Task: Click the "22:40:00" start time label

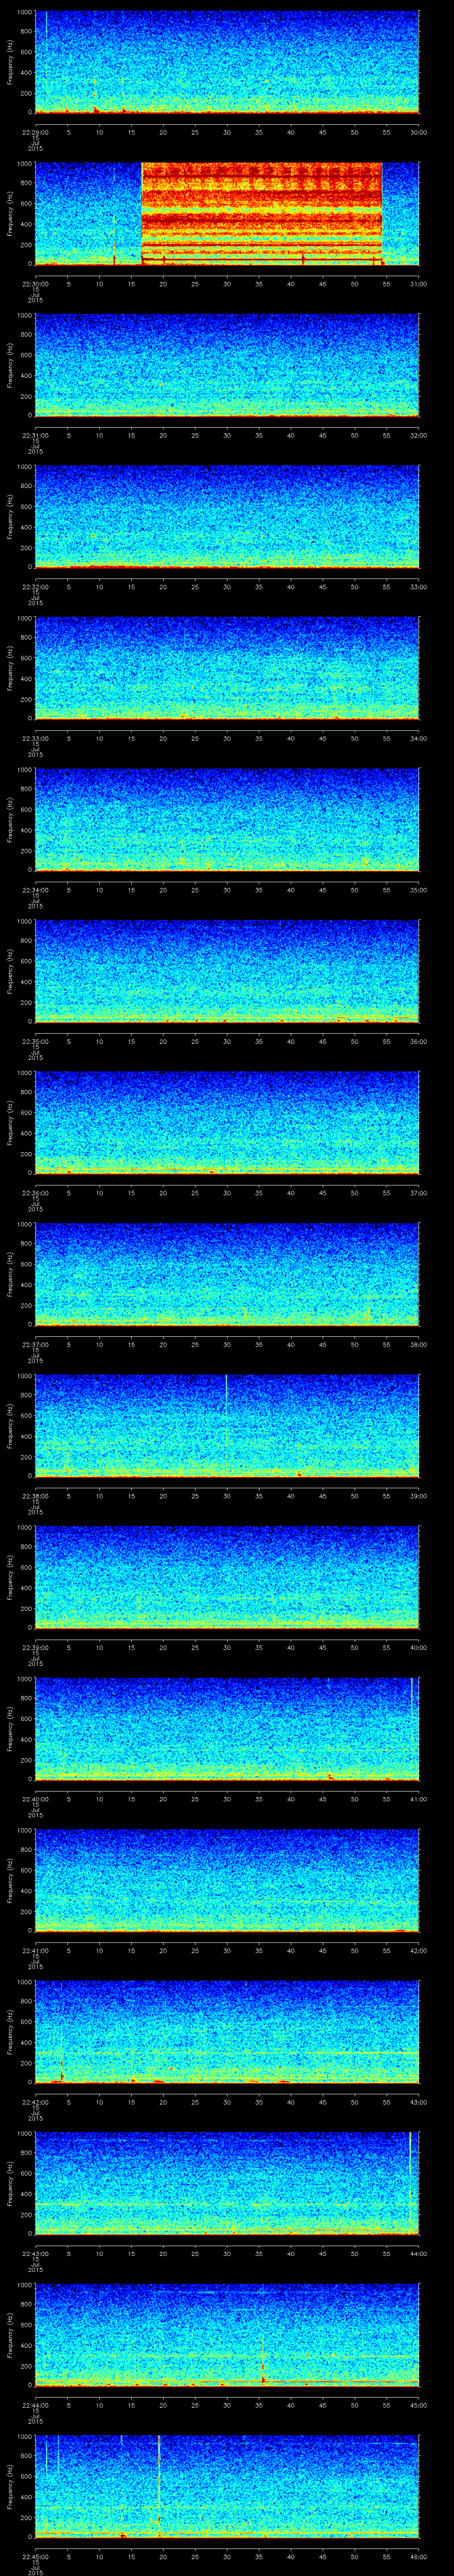Action: point(35,1799)
